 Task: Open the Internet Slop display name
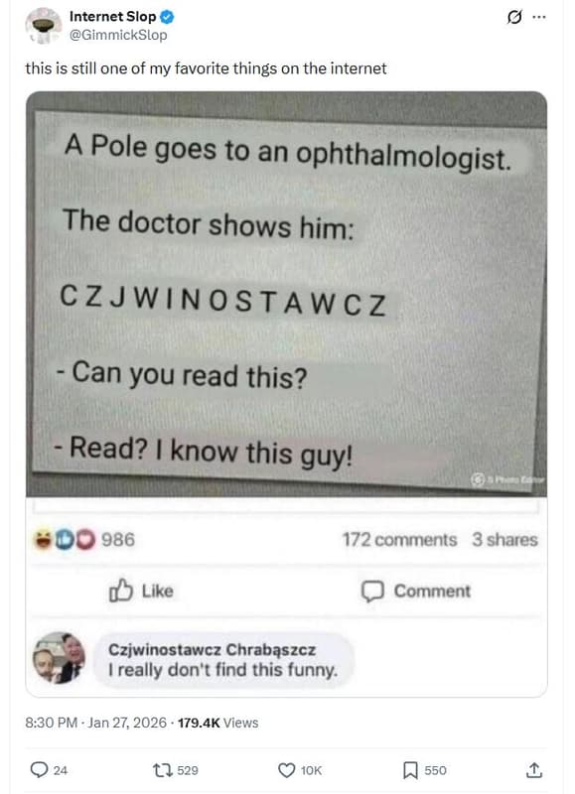pos(112,17)
